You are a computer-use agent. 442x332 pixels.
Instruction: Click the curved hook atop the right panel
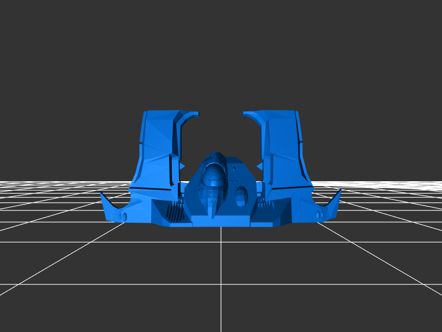252,114
